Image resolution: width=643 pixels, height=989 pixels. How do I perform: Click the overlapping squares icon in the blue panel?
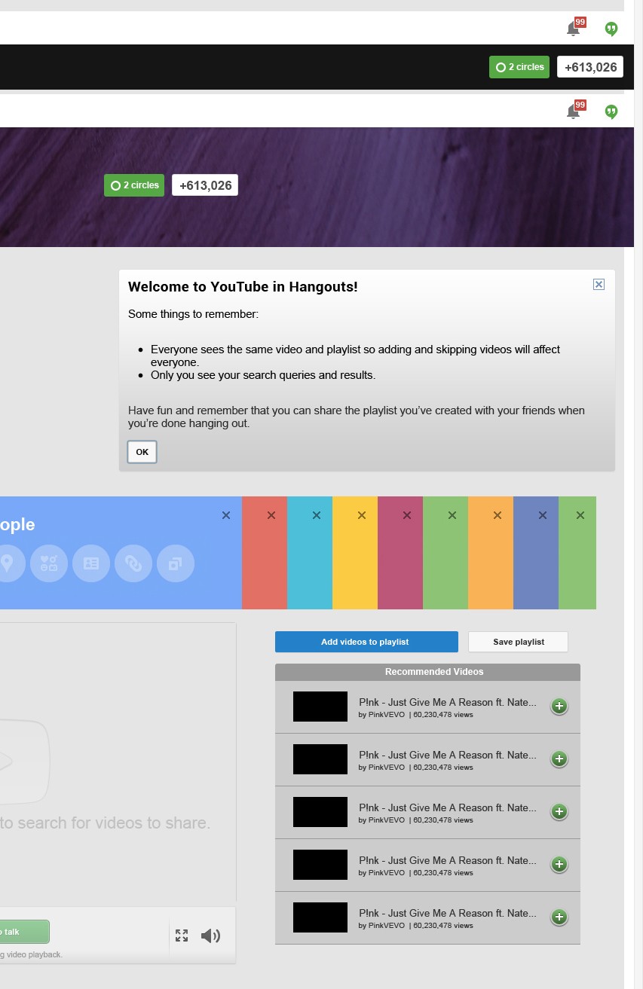tap(176, 563)
